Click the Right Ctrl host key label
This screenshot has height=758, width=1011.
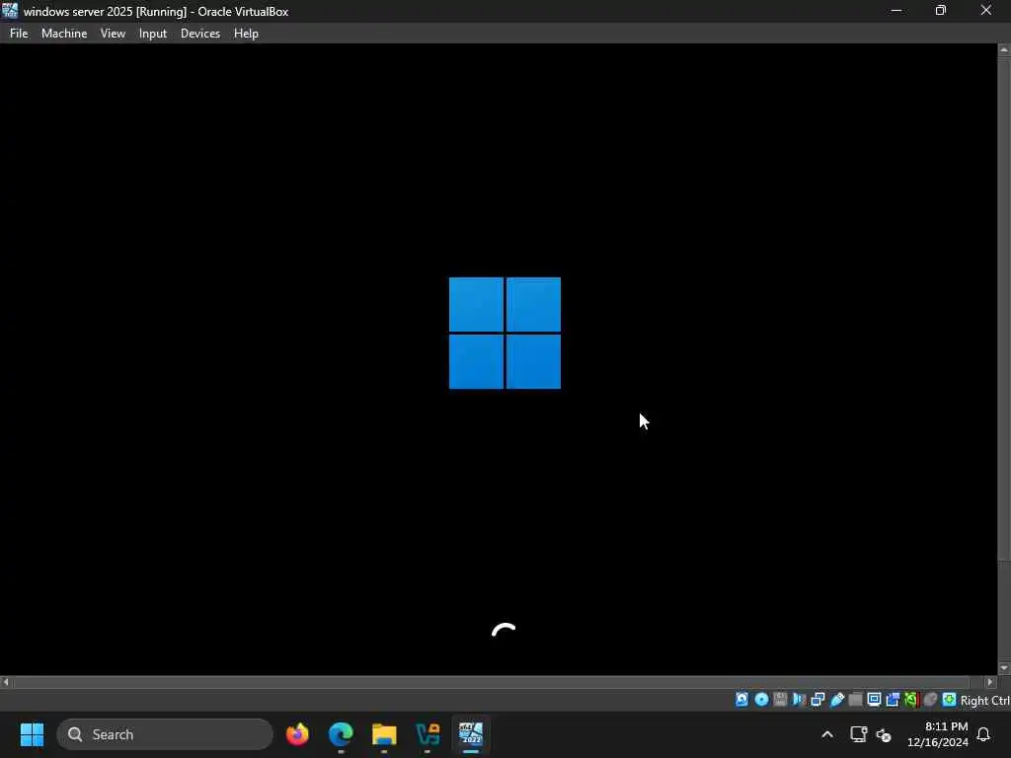coord(984,700)
